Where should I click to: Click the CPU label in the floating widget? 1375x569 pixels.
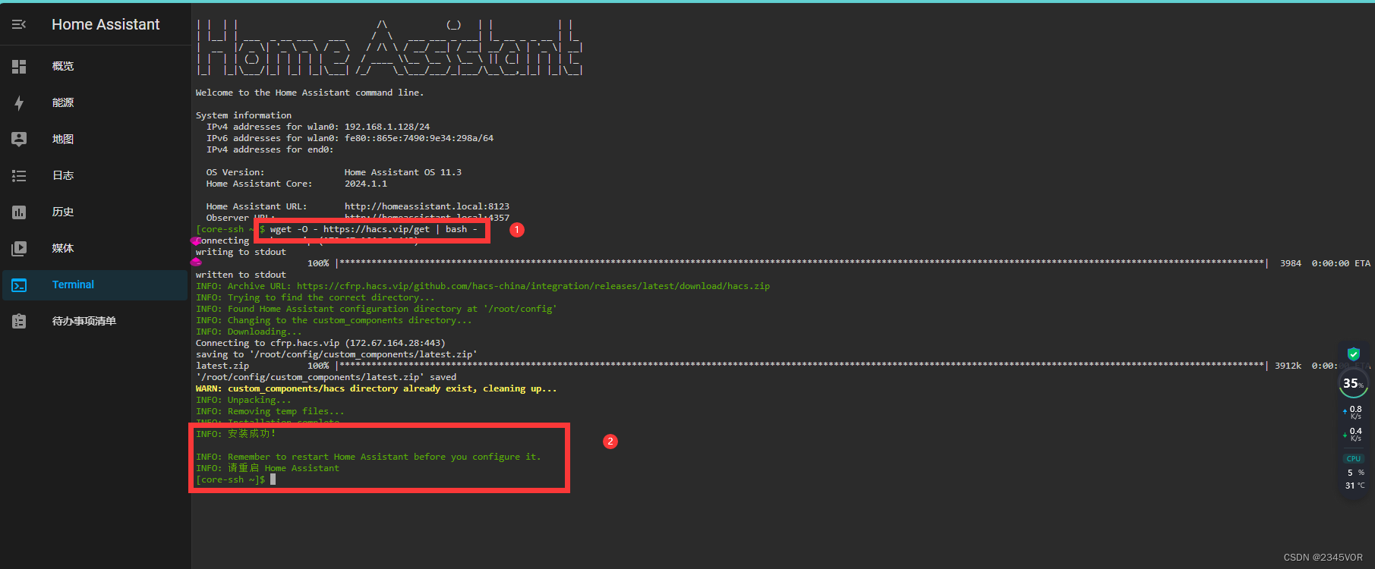1354,458
